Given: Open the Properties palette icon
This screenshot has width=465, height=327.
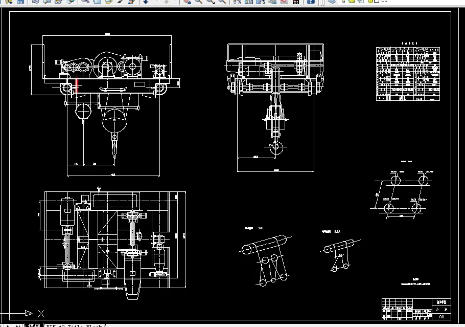Looking at the screenshot, I should pyautogui.click(x=237, y=2).
